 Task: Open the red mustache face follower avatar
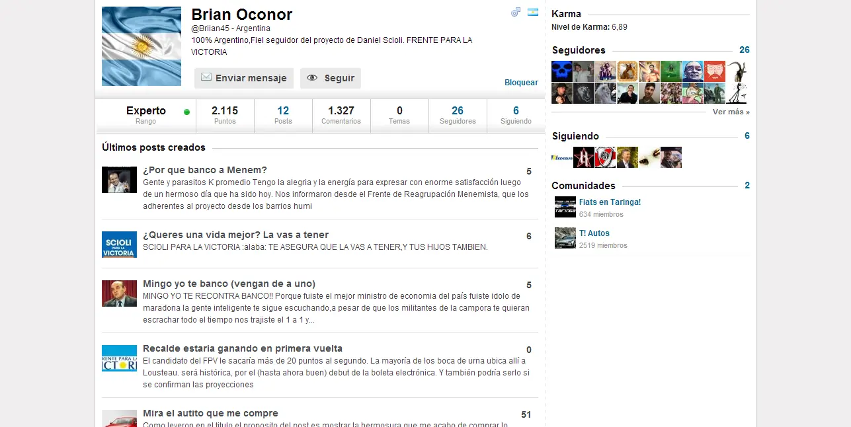click(x=715, y=71)
